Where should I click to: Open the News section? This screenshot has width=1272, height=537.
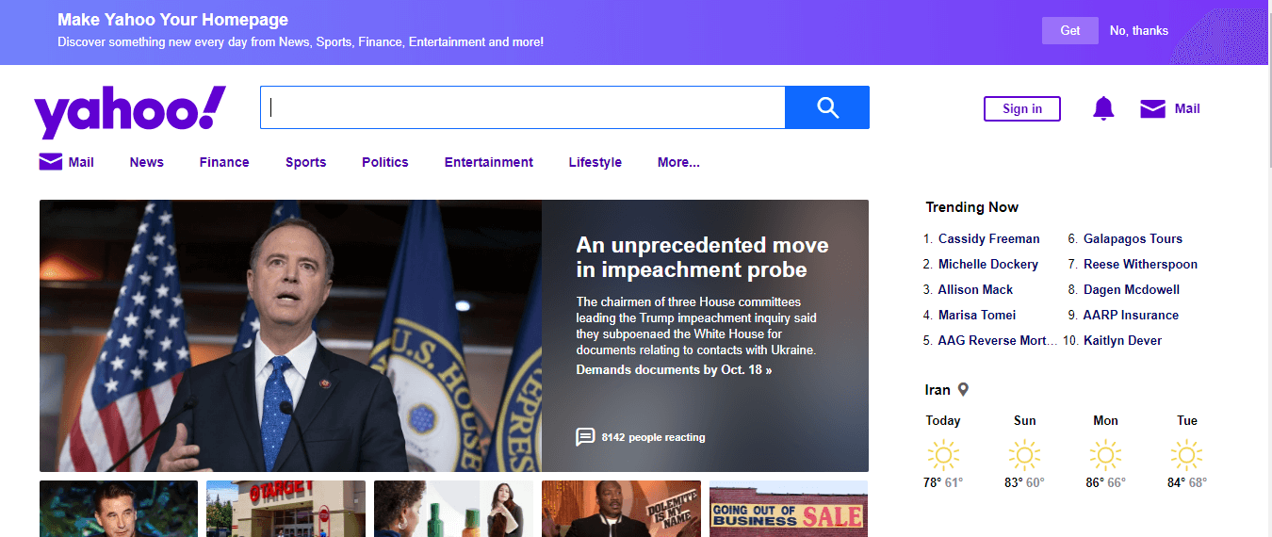tap(147, 162)
